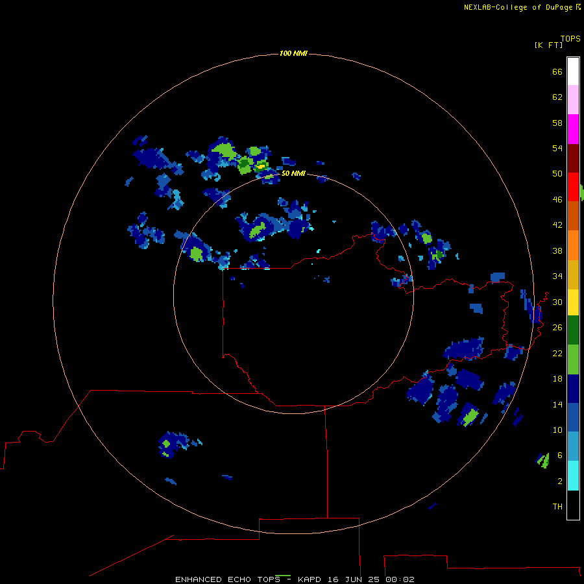Screen dimensions: 584x584
Task: Select the medium blue swatch below 14
Action: point(573,417)
